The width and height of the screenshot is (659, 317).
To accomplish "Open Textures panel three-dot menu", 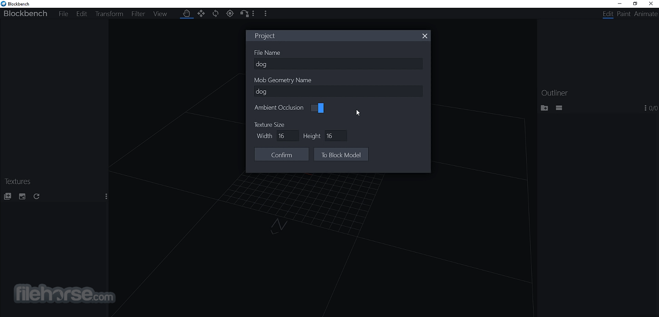I will tap(106, 196).
